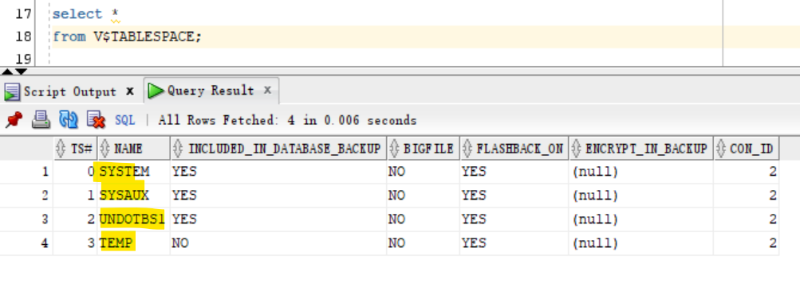The width and height of the screenshot is (800, 287).
Task: Click the Print results icon
Action: 41,120
